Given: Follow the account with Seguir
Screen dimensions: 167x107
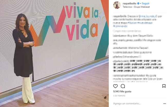Looking at the screenshot, I should tap(145, 3).
